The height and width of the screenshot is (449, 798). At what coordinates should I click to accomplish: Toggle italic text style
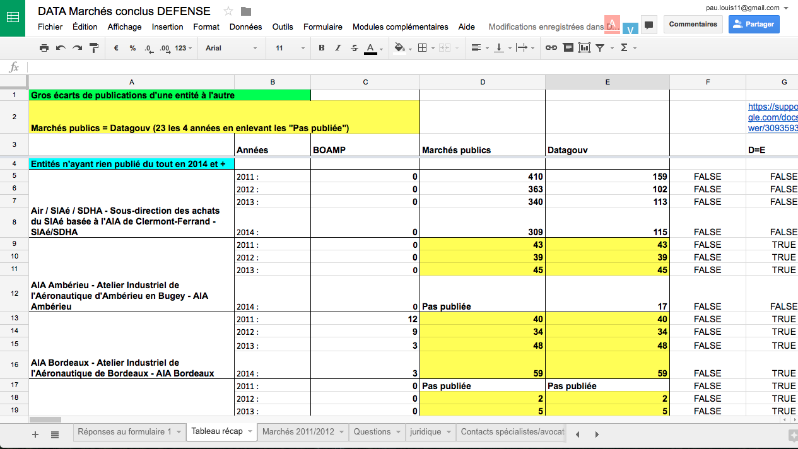click(x=338, y=48)
